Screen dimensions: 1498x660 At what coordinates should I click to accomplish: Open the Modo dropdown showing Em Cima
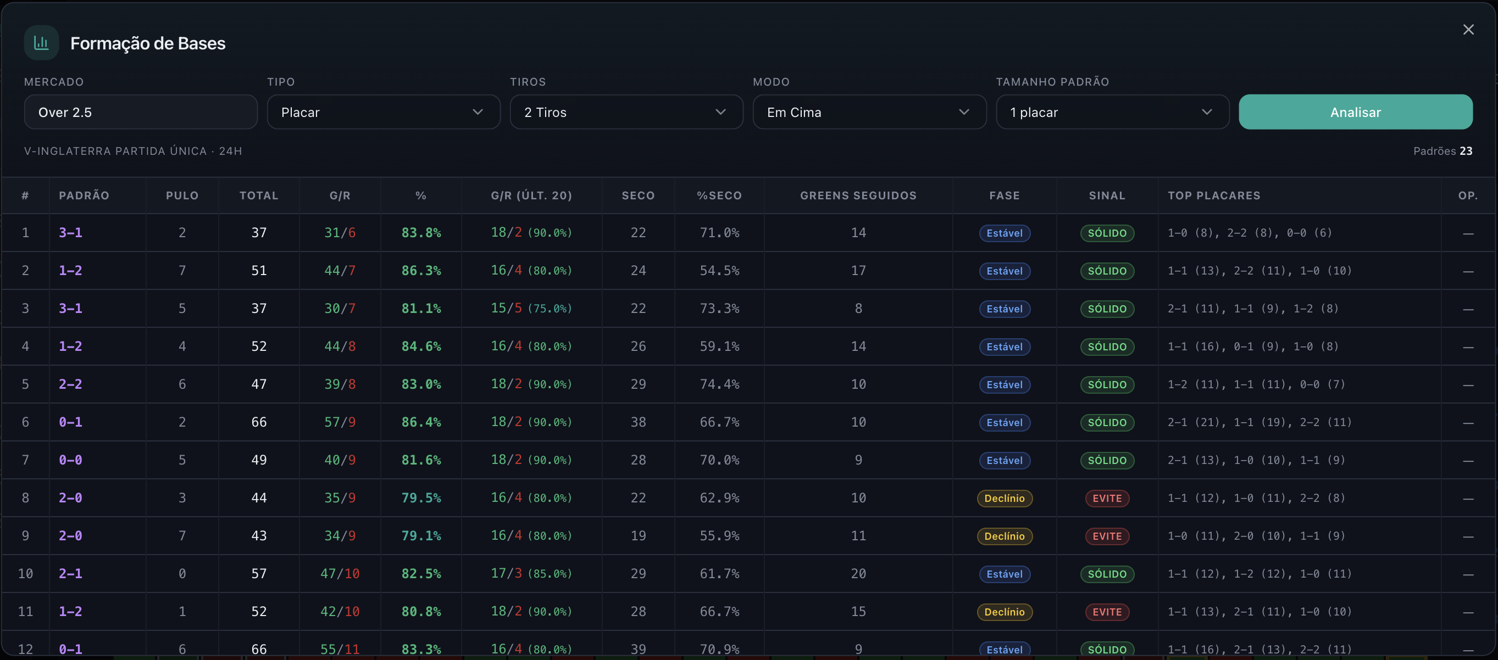tap(869, 112)
